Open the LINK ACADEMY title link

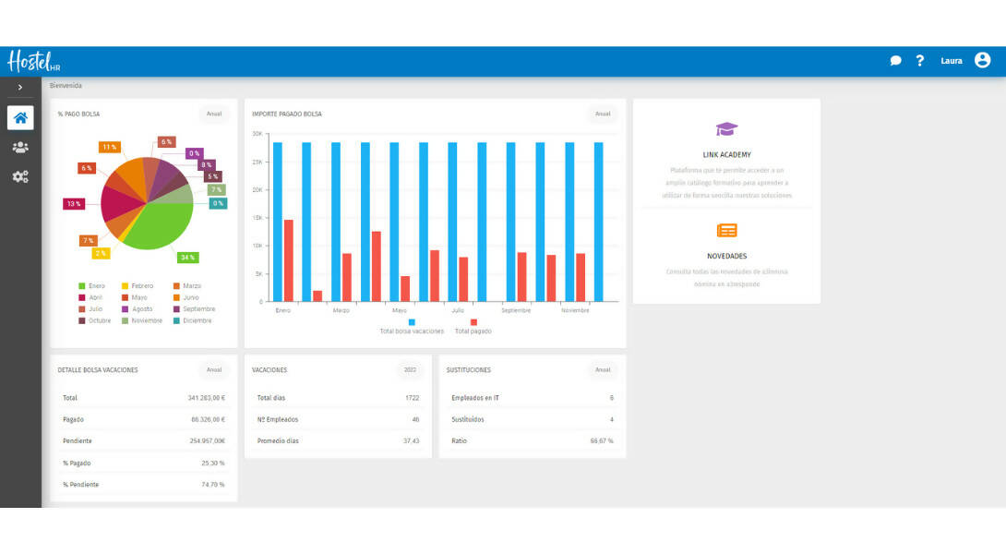click(726, 155)
